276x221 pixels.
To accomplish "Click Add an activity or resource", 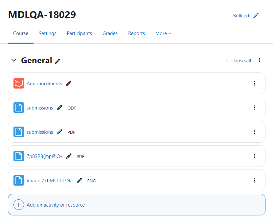I will coord(137,205).
